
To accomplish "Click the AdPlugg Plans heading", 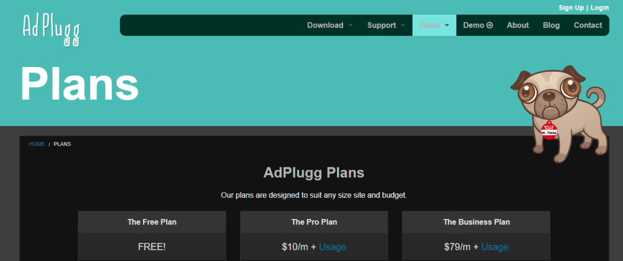I will point(314,173).
